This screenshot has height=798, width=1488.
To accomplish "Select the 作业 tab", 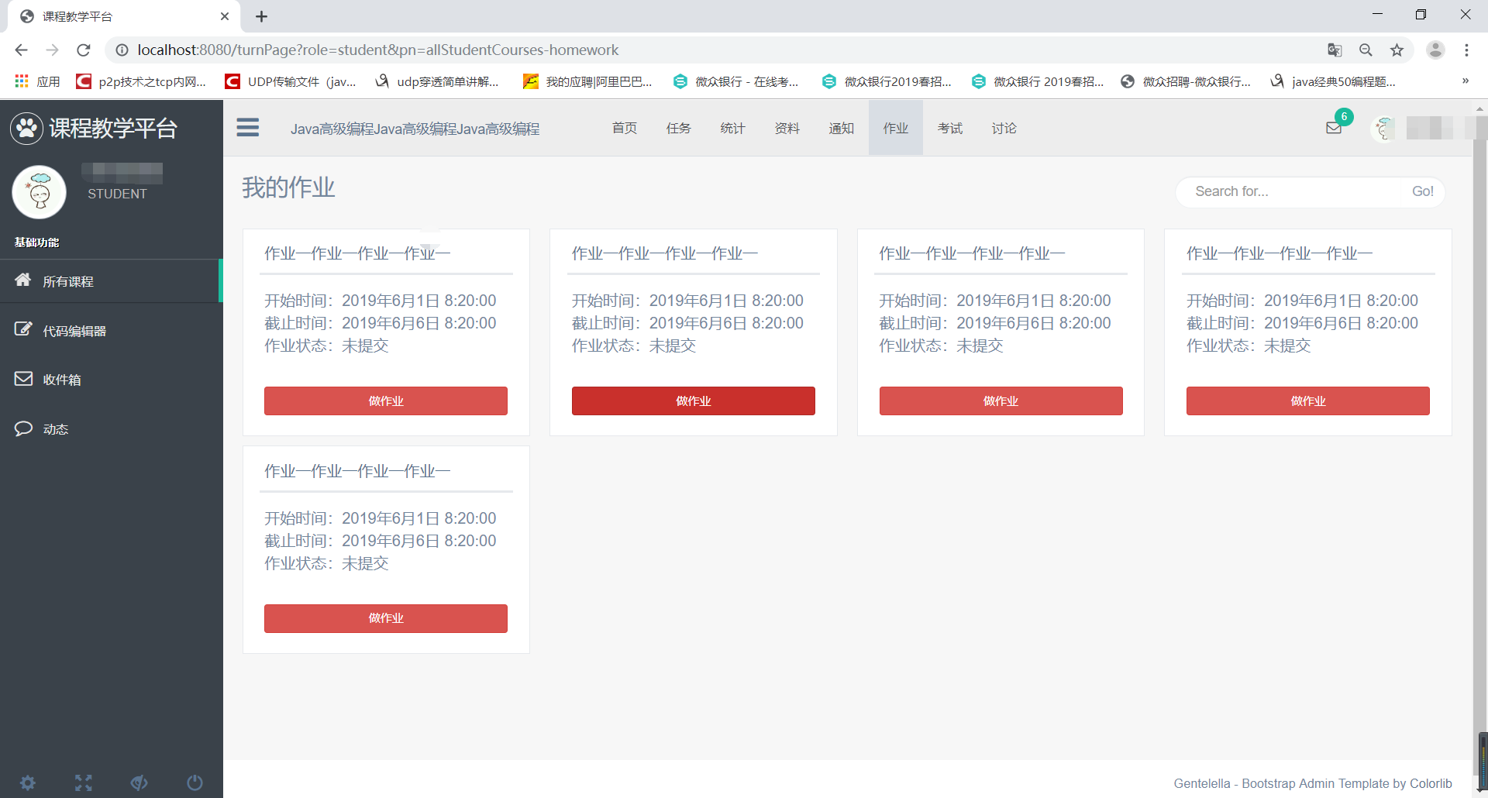I will point(896,128).
